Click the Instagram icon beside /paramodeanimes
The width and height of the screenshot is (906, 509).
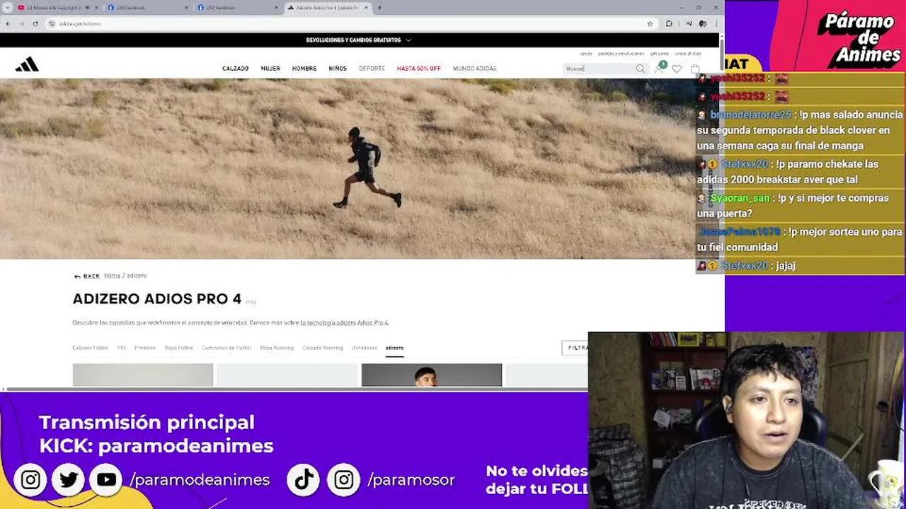point(30,480)
